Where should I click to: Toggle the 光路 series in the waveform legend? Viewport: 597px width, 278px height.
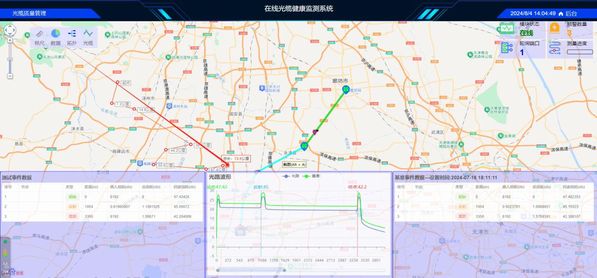291,176
